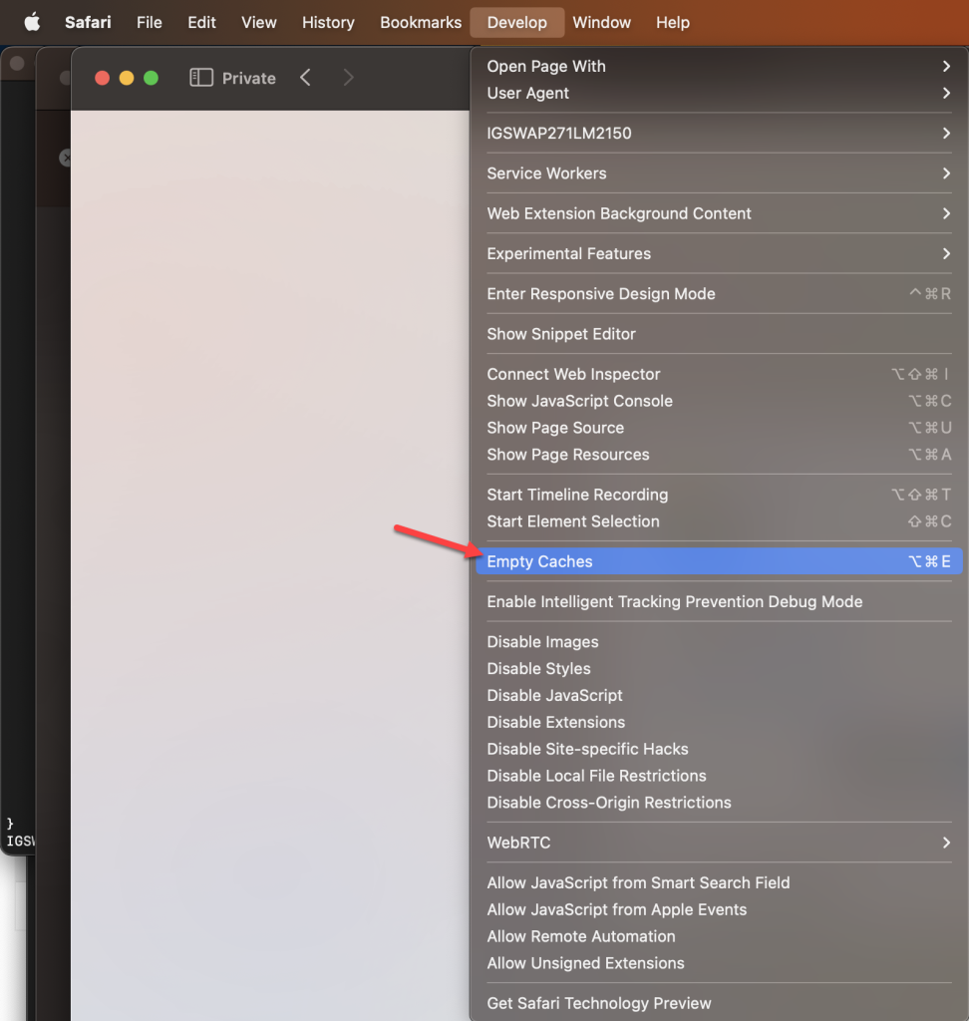Open the File menu
The image size is (969, 1021).
click(150, 22)
